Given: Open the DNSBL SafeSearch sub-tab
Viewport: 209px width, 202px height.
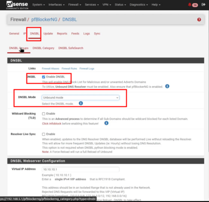Looking at the screenshot, I should pos(71,48).
